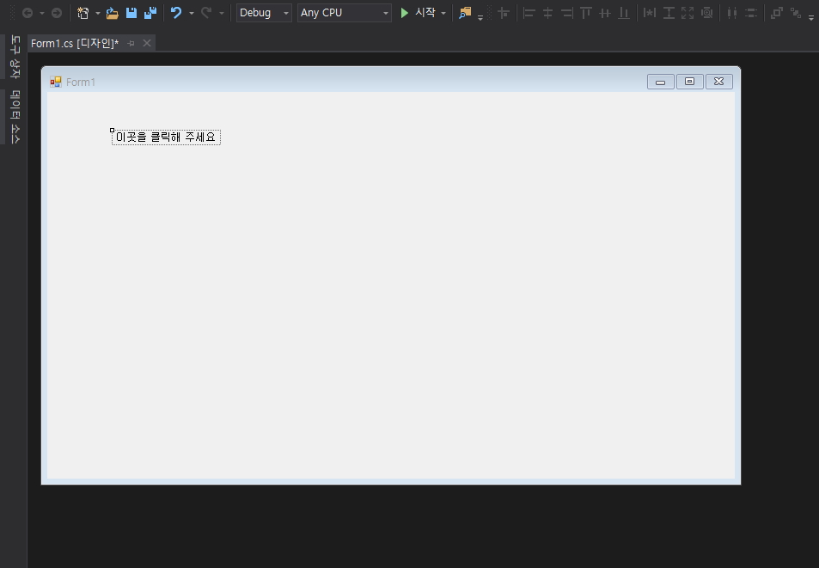Open the Debug configuration combo box
The height and width of the screenshot is (568, 819).
point(264,13)
